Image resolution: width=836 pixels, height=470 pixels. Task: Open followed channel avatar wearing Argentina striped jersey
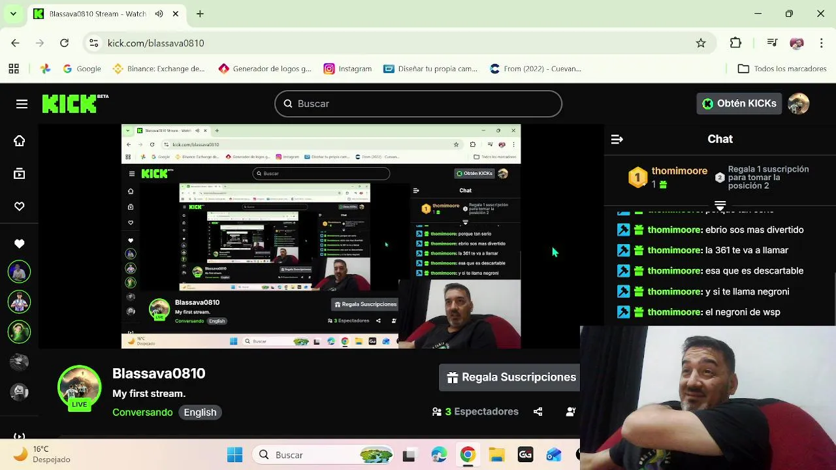pyautogui.click(x=19, y=302)
